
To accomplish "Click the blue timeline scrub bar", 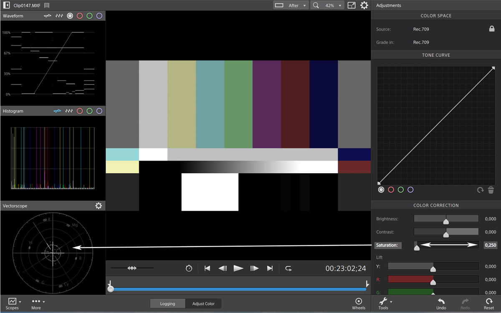I will point(238,289).
